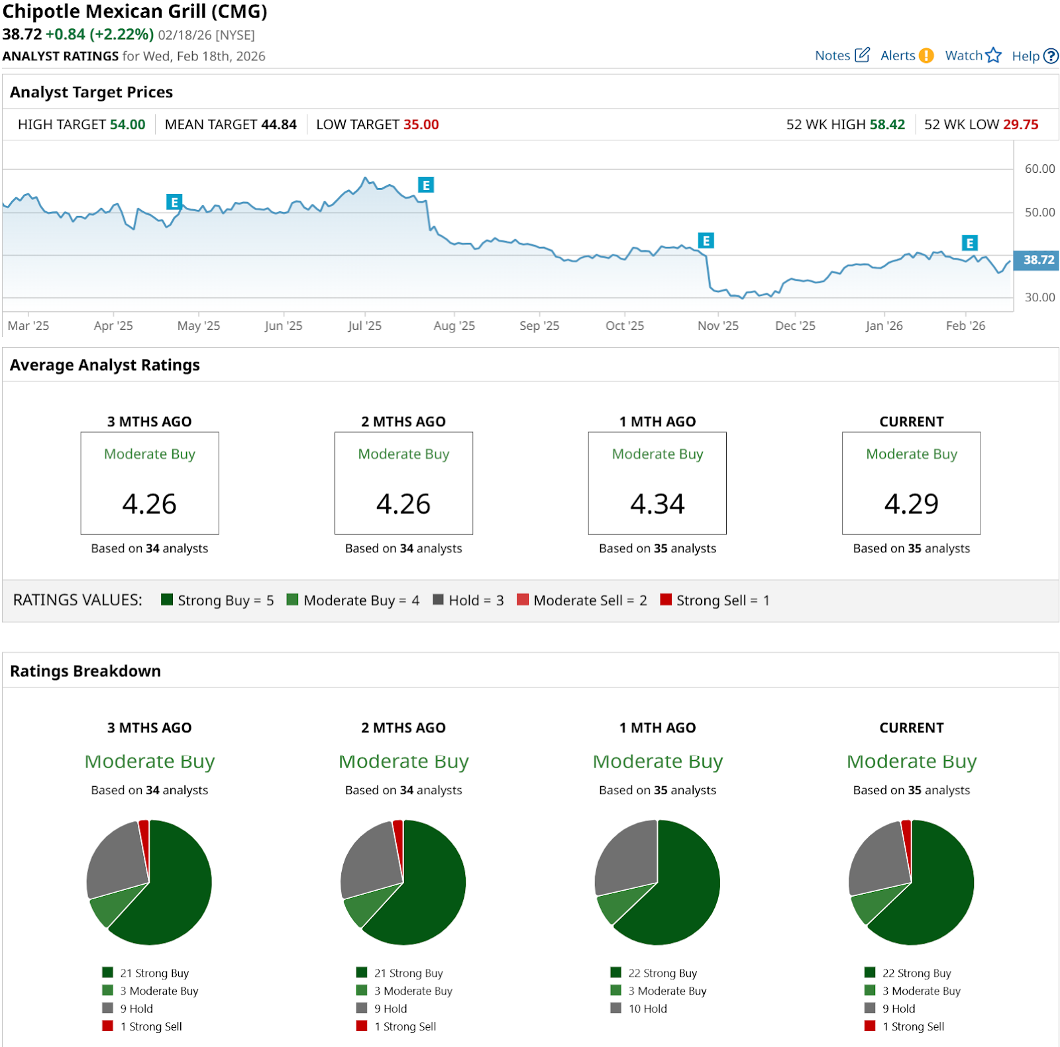Select the 3 months ago pie chart
The width and height of the screenshot is (1060, 1047).
(149, 882)
